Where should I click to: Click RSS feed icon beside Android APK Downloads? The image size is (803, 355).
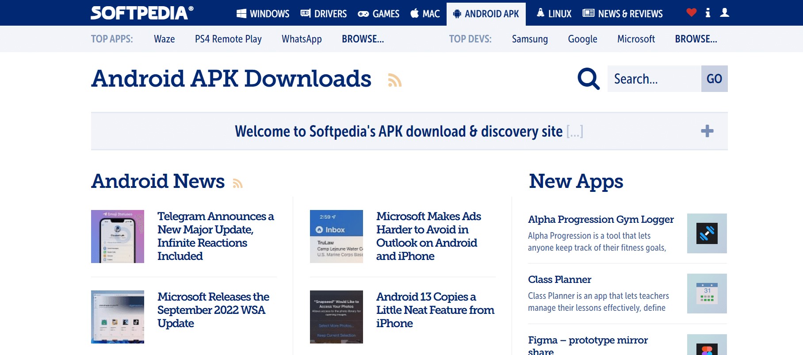(394, 80)
